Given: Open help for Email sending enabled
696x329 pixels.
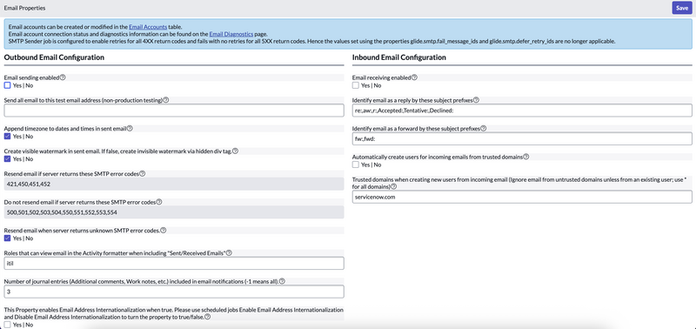Looking at the screenshot, I should point(63,77).
